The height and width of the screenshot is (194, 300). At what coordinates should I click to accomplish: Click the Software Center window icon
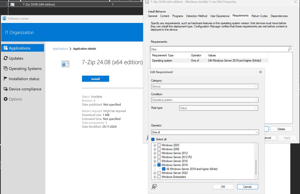(4, 18)
